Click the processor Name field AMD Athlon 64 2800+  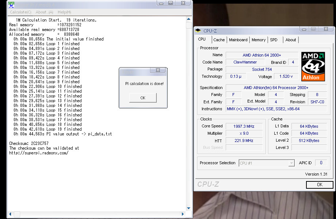coord(261,55)
